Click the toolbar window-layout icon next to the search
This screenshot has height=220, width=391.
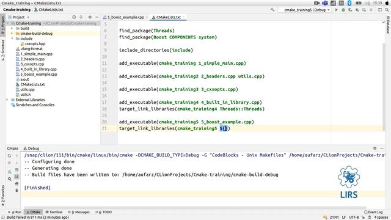pyautogui.click(x=380, y=10)
